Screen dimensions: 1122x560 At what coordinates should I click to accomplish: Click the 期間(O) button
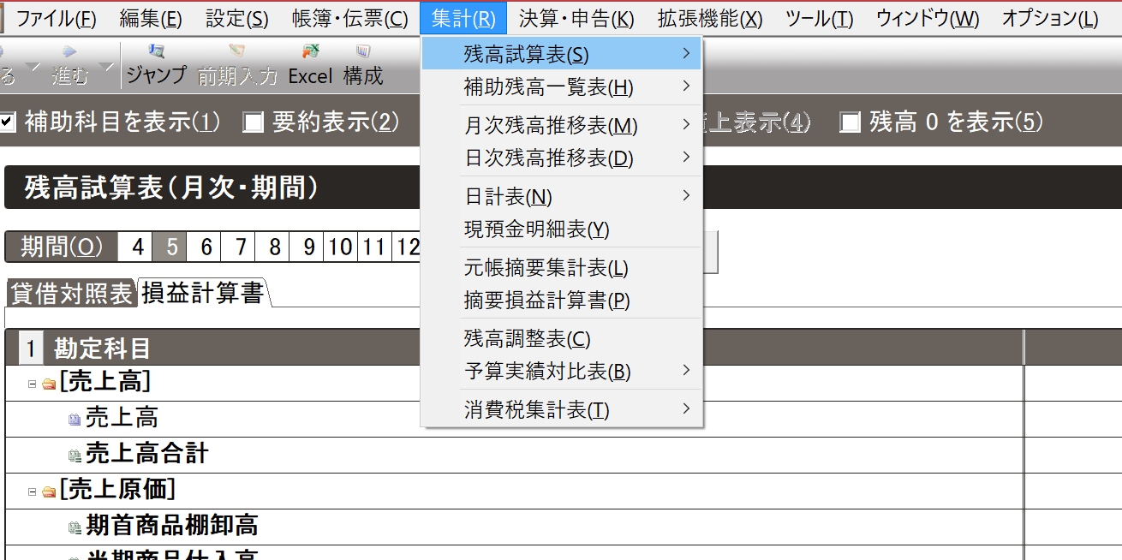point(61,247)
